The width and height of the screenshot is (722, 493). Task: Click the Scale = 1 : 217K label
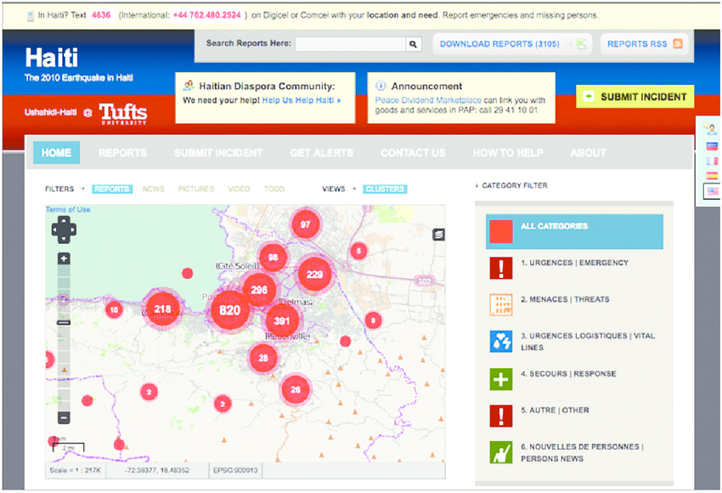[75, 470]
